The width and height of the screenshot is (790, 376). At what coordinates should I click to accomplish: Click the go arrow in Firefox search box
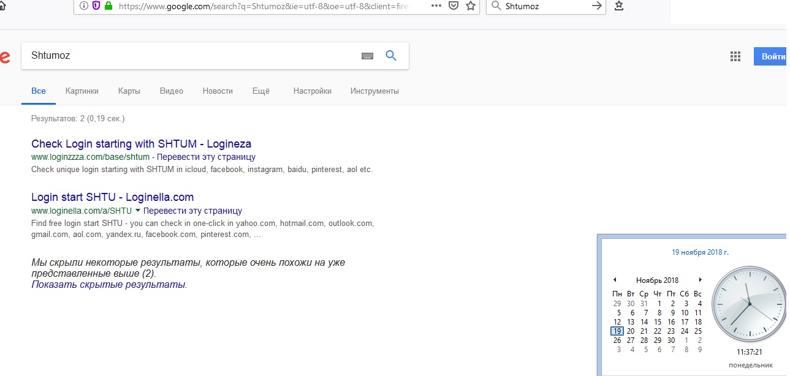coord(597,6)
